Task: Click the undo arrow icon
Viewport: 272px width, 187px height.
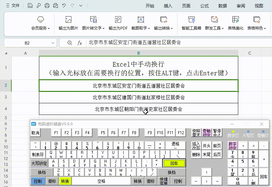Action: tap(64, 6)
